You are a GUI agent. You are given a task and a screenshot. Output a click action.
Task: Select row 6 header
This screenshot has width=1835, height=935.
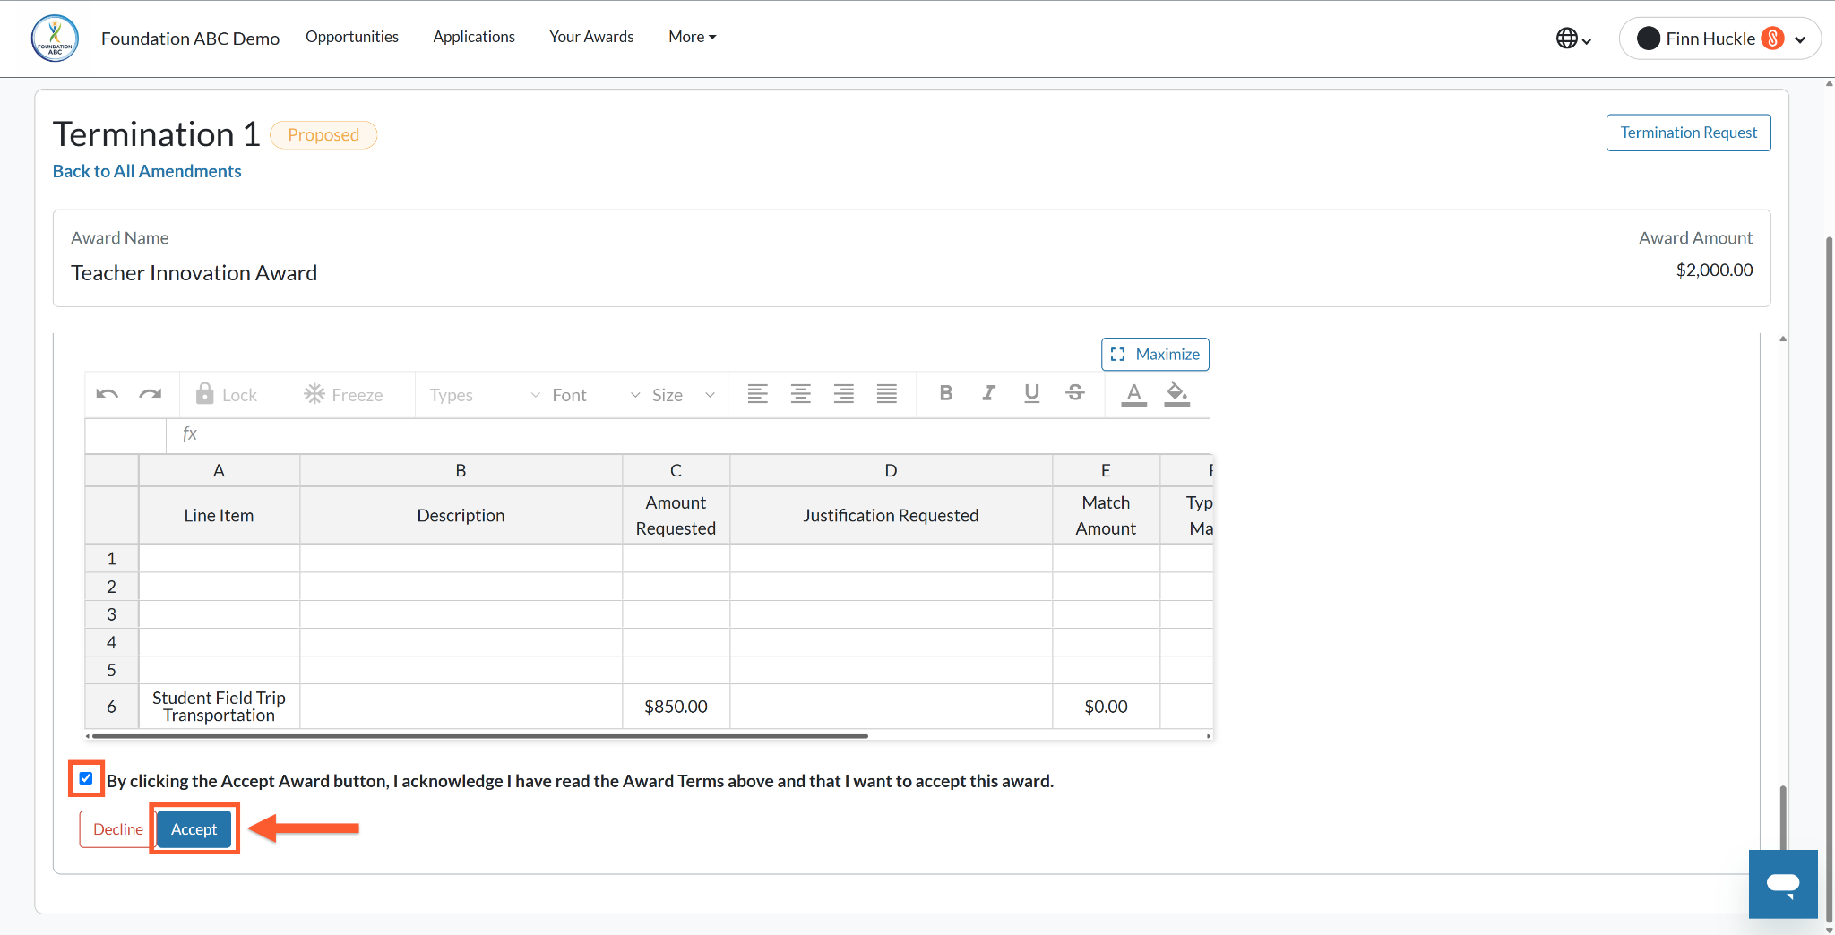point(111,707)
